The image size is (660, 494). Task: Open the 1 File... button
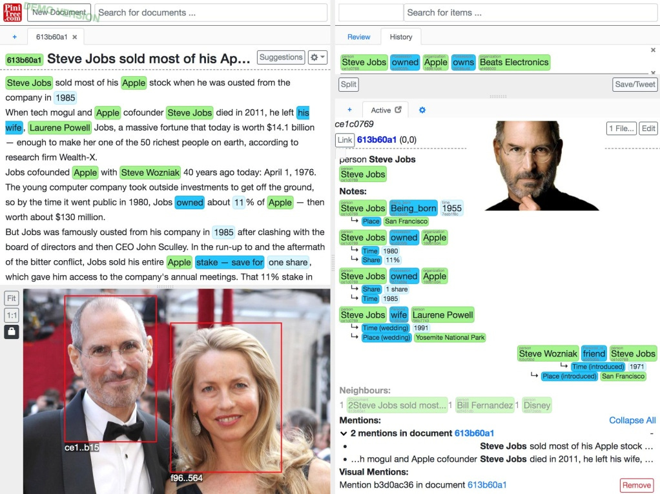coord(621,129)
